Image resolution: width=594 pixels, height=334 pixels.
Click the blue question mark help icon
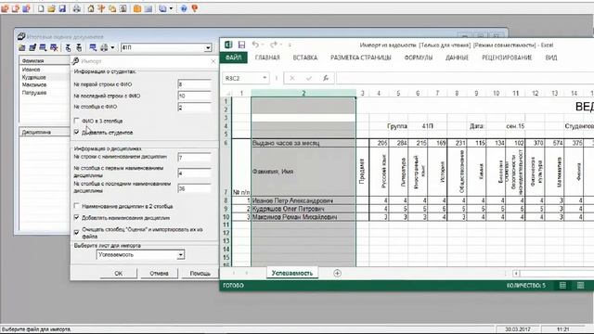point(184,8)
